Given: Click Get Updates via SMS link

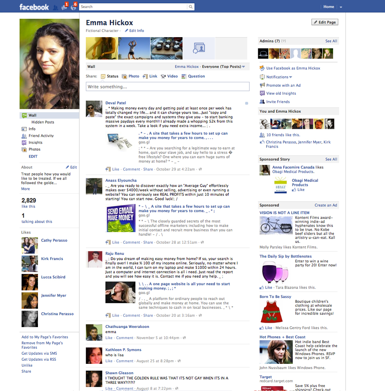Looking at the screenshot, I should (39, 353).
